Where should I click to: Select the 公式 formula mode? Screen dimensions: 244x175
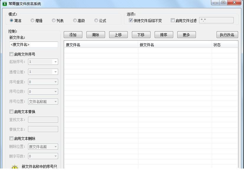96,20
